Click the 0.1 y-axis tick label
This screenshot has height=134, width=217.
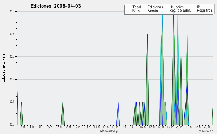coord(12,102)
